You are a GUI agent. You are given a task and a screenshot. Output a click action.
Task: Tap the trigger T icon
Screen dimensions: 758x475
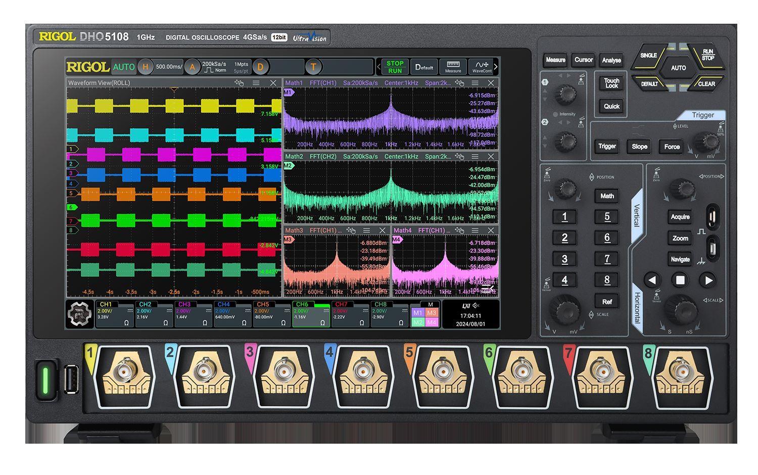(x=313, y=67)
